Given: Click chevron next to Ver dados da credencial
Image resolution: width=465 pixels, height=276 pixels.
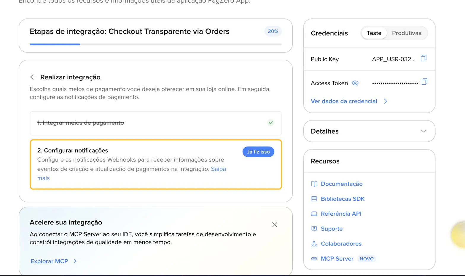Looking at the screenshot, I should [385, 101].
